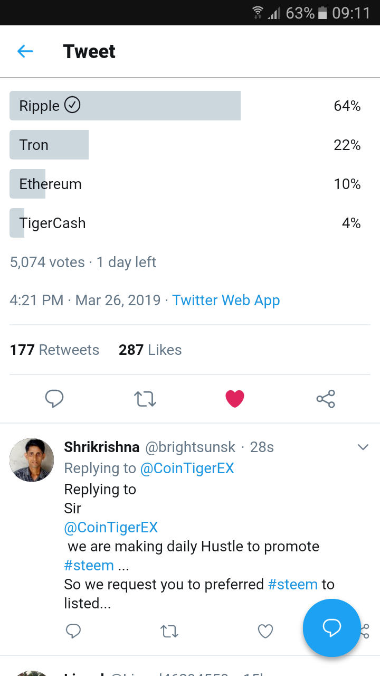This screenshot has height=676, width=380.
Task: Retweet the main poll tweet
Action: 145,399
